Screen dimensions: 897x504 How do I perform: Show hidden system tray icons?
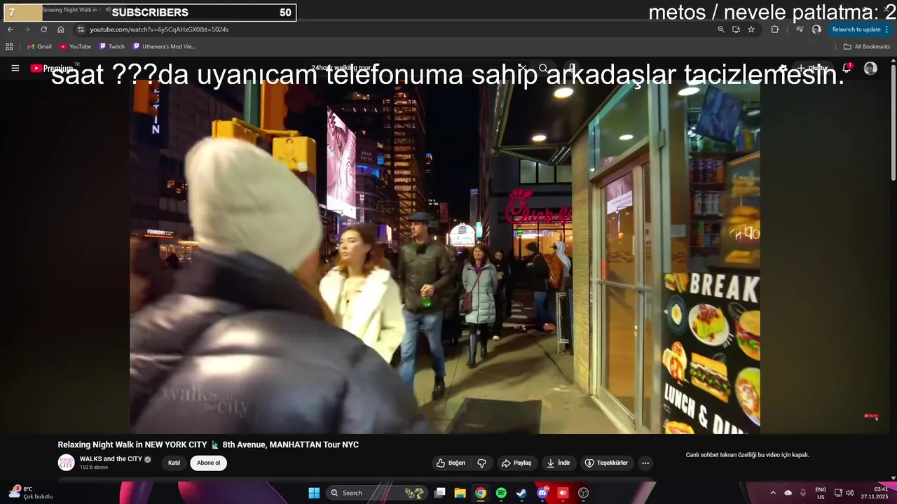[773, 493]
